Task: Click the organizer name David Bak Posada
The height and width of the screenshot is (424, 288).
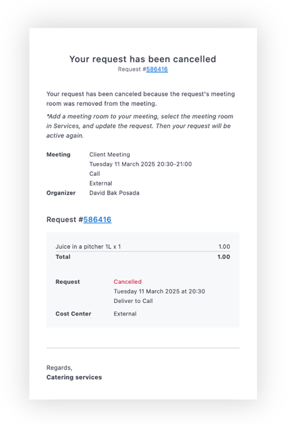Action: click(x=115, y=193)
